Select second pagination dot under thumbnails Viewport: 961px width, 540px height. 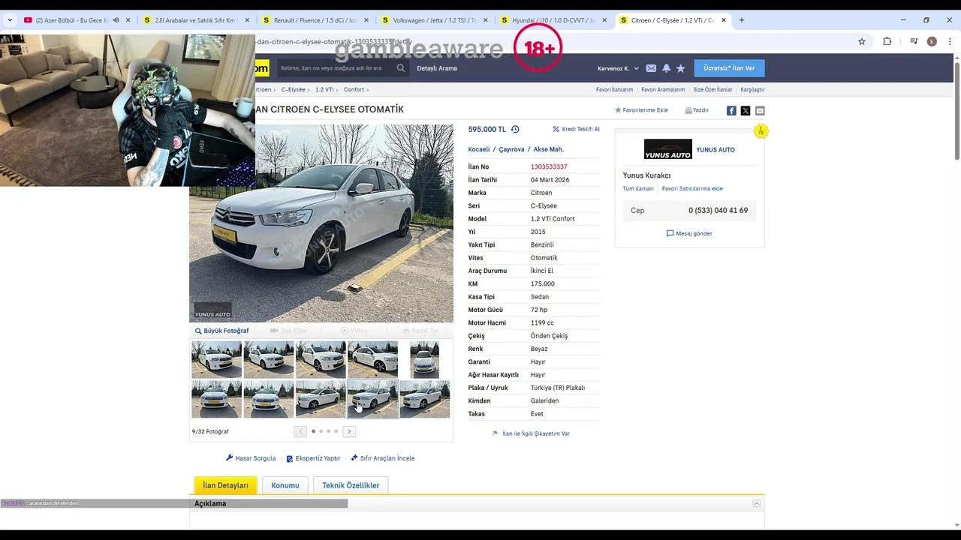pos(321,431)
